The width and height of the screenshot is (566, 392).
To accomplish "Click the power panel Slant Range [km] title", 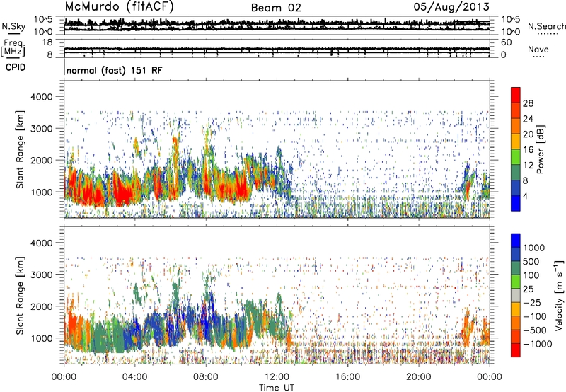I will (20, 149).
